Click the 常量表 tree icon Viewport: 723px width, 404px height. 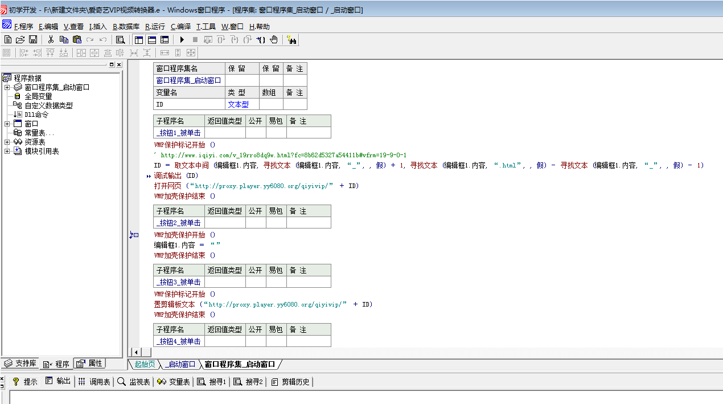click(18, 133)
